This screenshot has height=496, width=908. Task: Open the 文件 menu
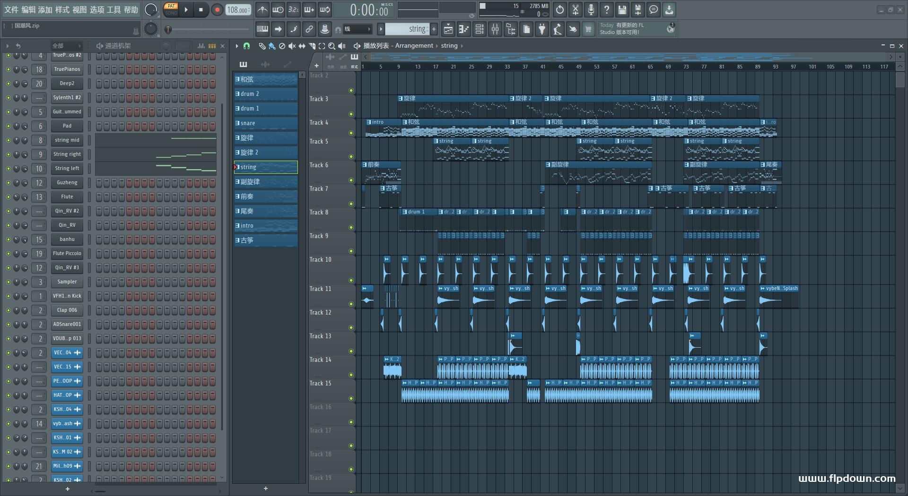11,9
